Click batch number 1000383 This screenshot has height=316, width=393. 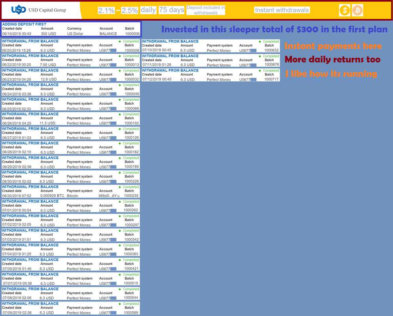(131, 254)
